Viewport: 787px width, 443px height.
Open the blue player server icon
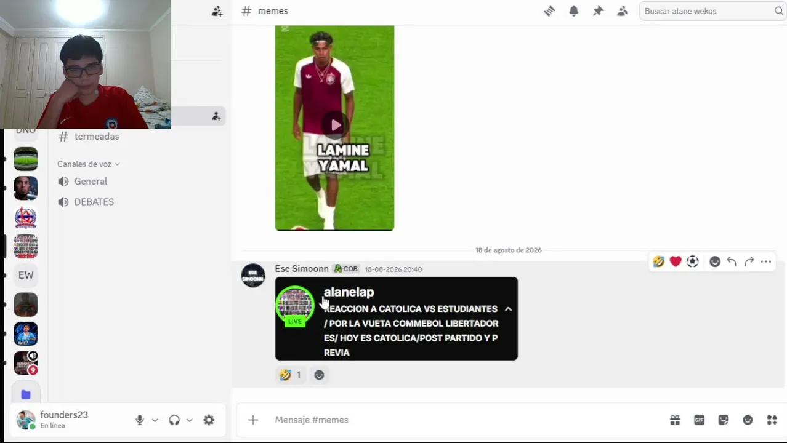click(26, 333)
